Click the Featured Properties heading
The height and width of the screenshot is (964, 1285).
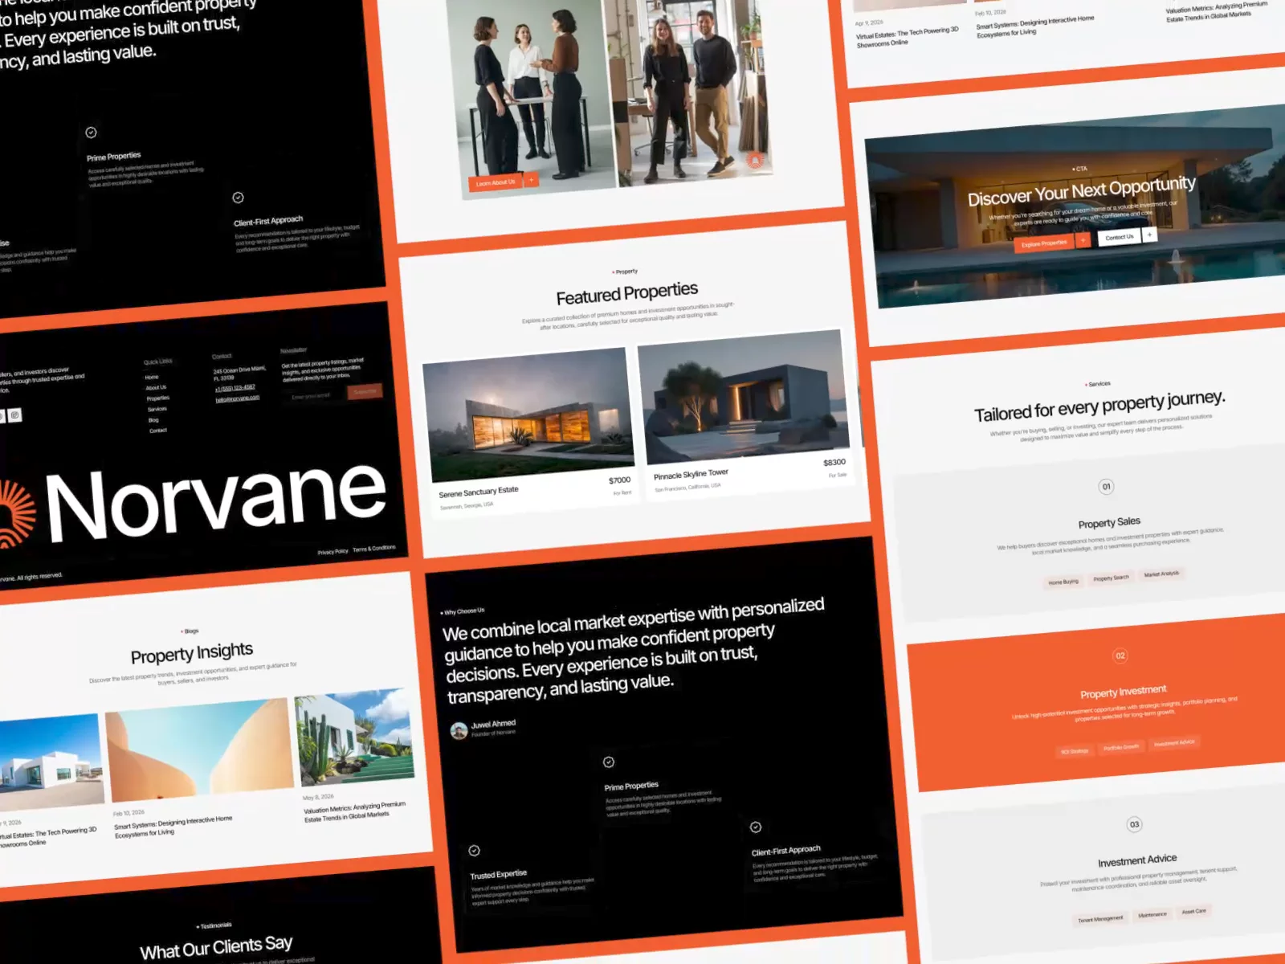coord(627,293)
